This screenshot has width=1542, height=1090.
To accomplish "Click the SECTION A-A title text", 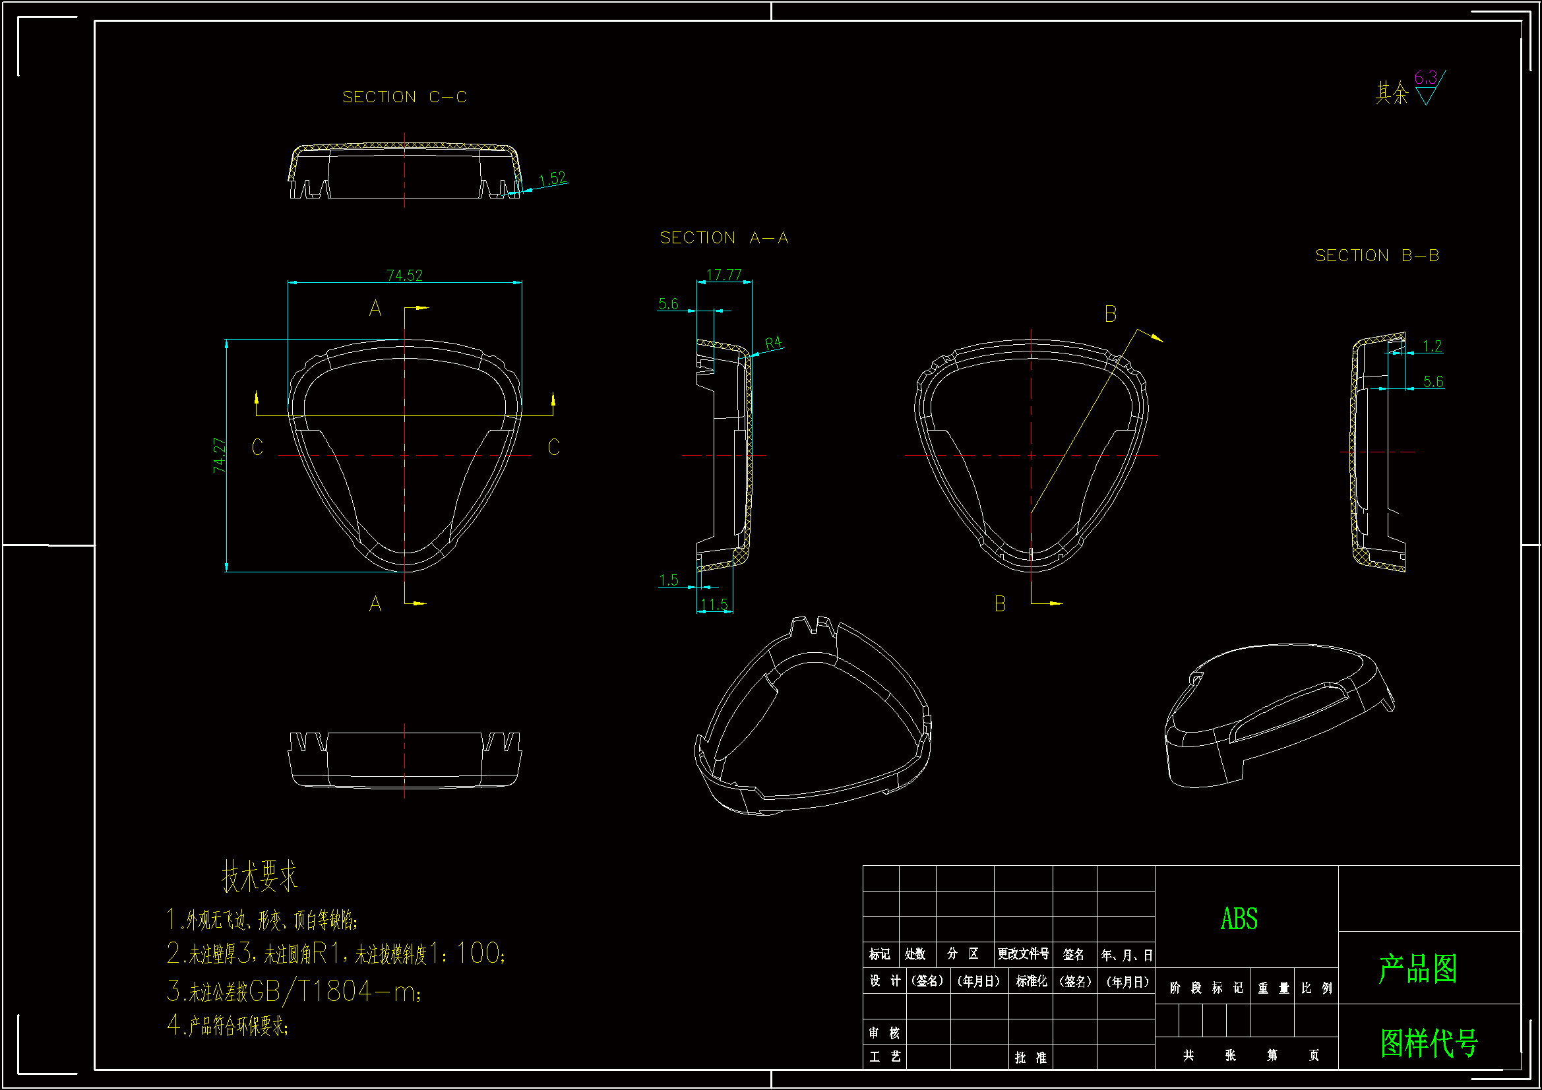I will (724, 238).
